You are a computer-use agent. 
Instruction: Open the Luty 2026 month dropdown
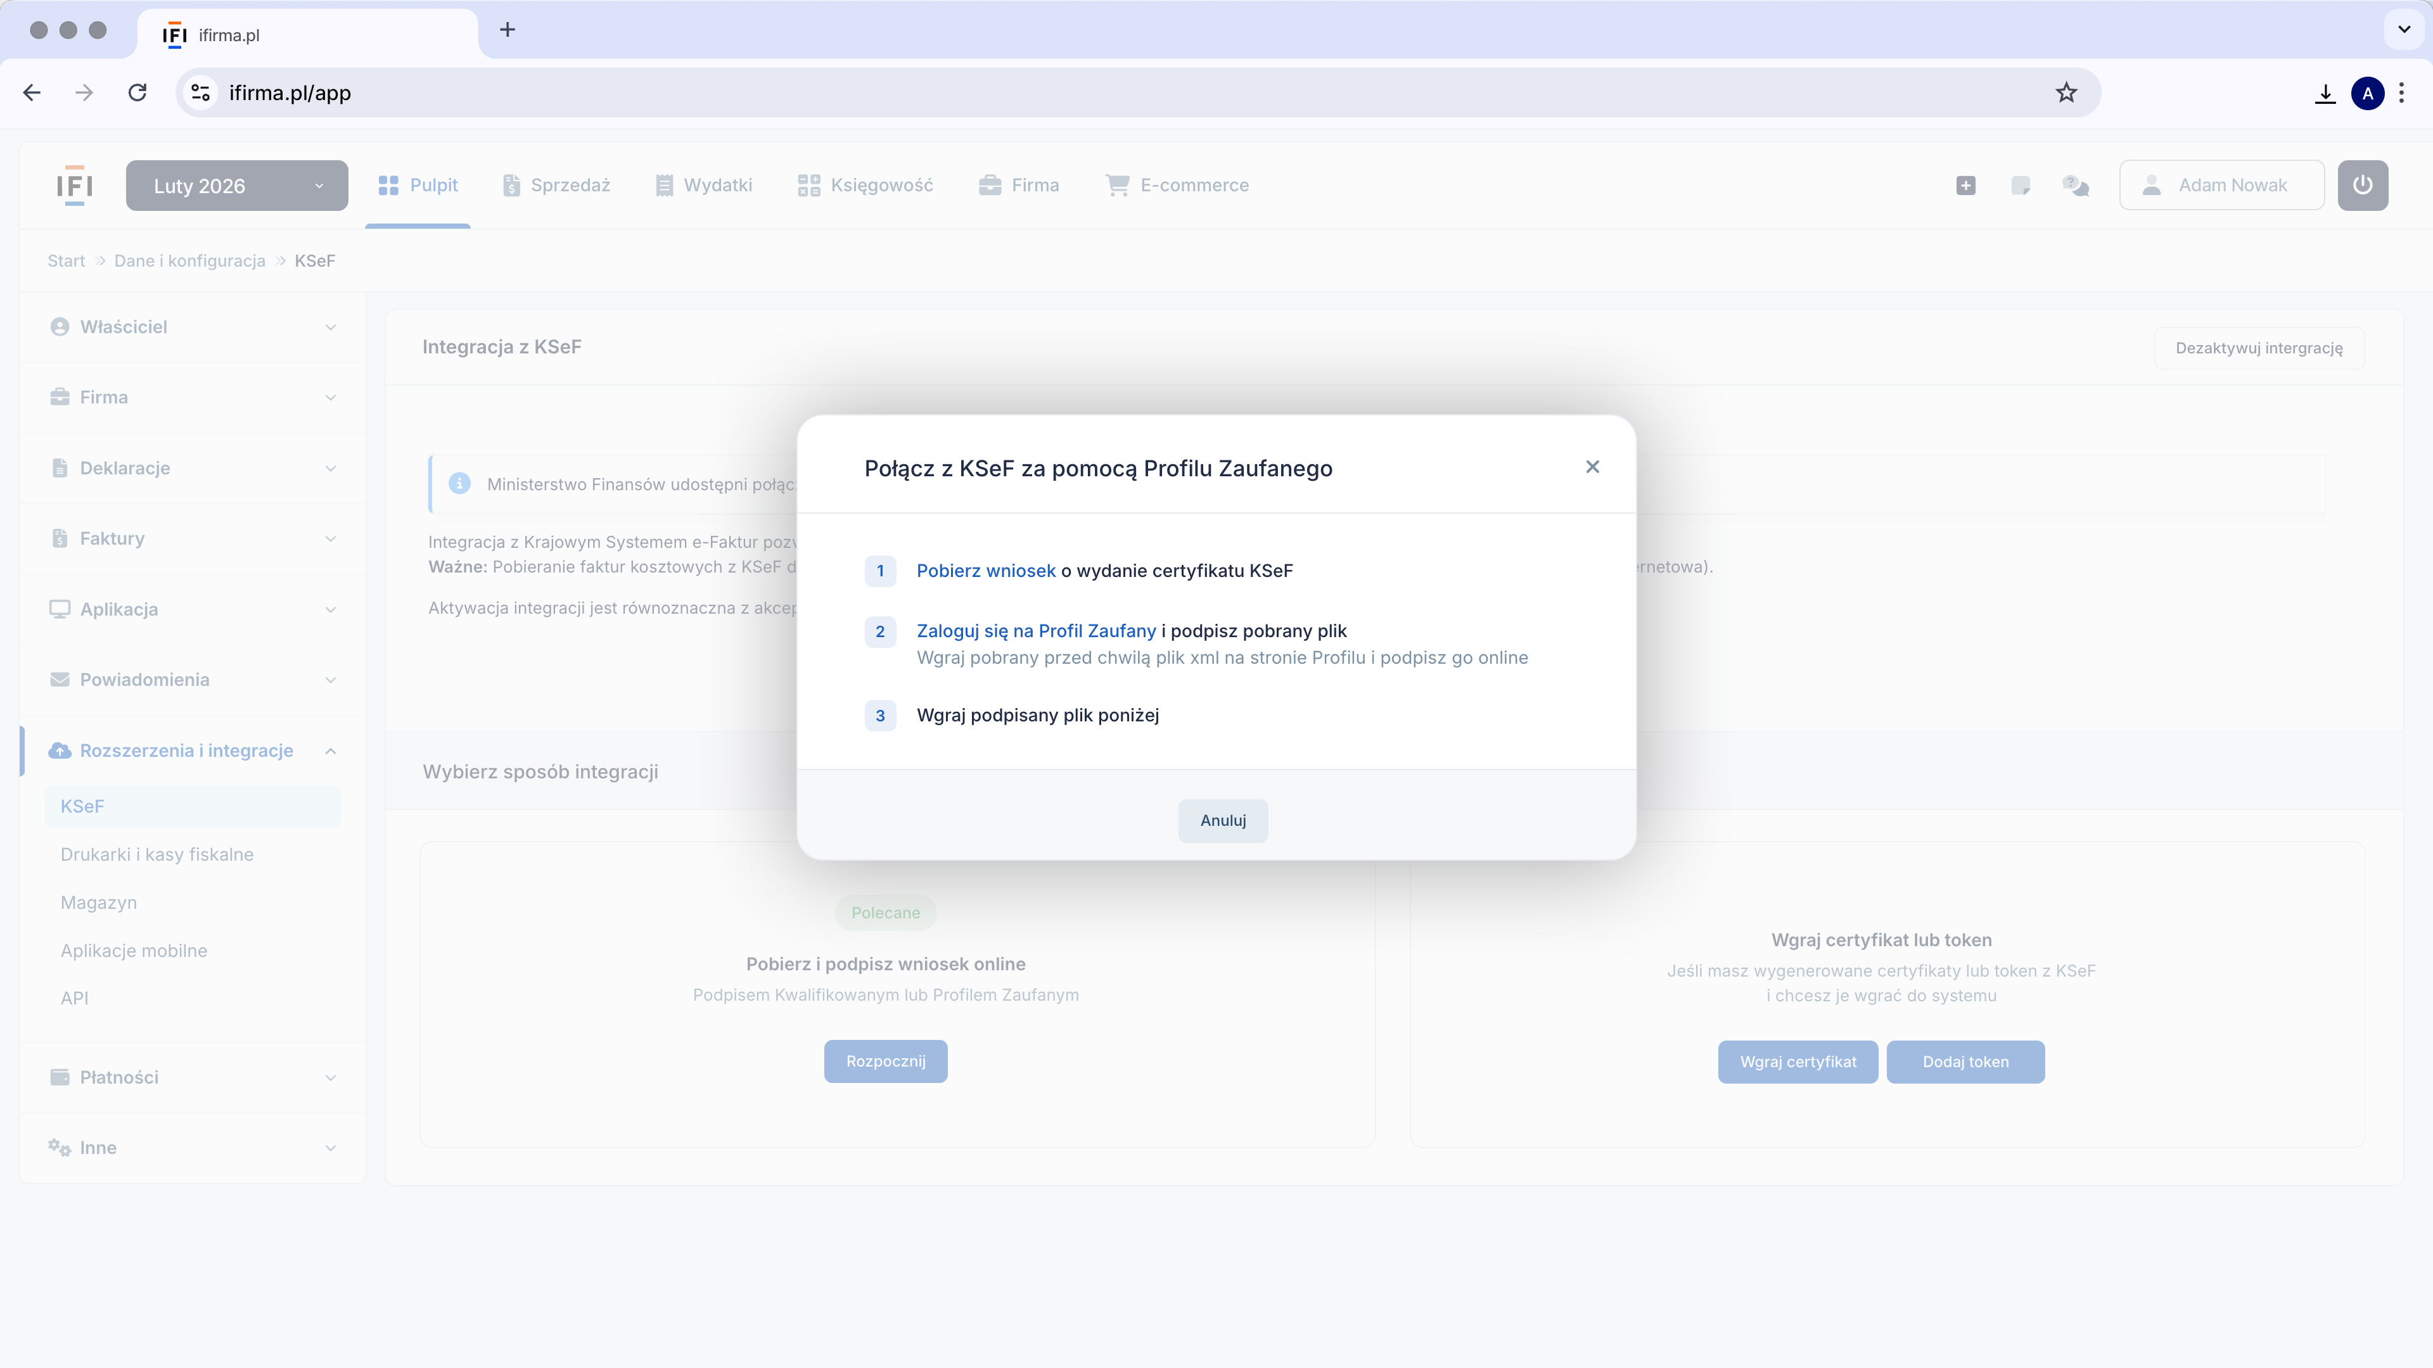point(236,186)
